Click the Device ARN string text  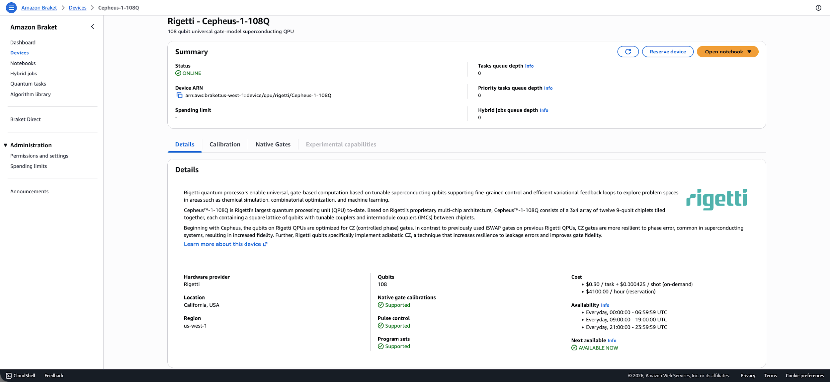[258, 95]
